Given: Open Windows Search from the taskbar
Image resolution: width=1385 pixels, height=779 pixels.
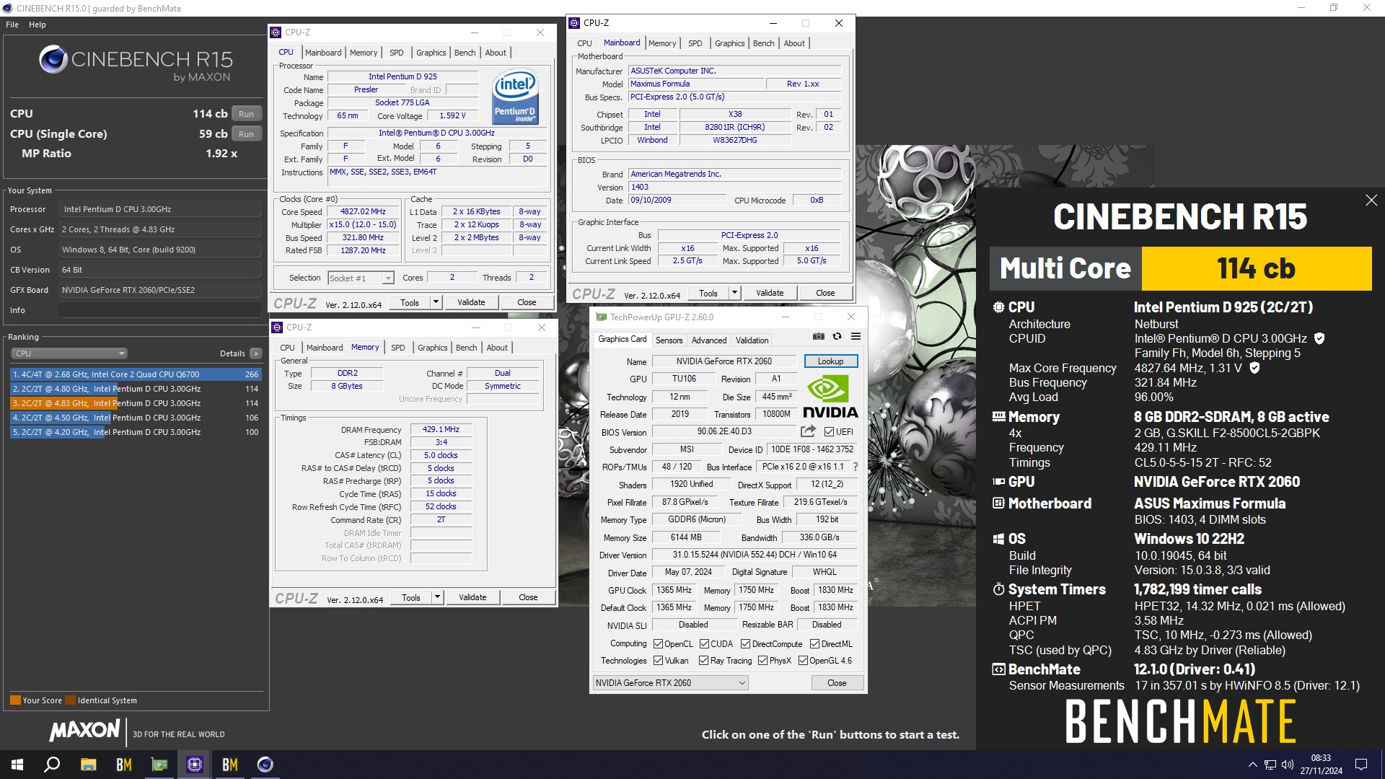Looking at the screenshot, I should 52,765.
